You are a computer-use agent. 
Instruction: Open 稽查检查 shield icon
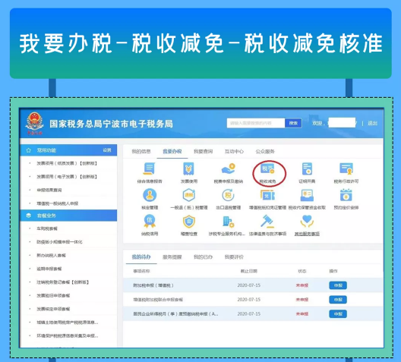[189, 222]
